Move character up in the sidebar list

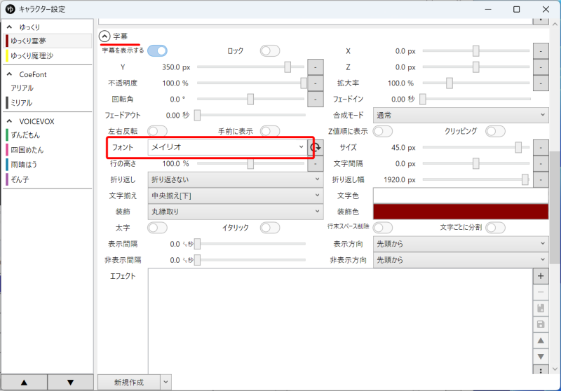click(x=24, y=382)
